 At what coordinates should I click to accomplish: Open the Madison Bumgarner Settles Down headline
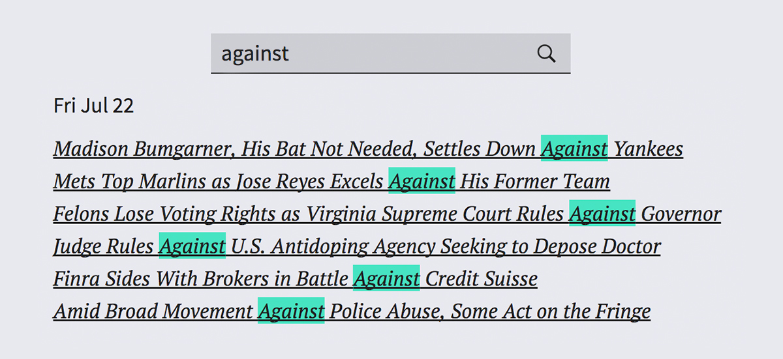(368, 149)
